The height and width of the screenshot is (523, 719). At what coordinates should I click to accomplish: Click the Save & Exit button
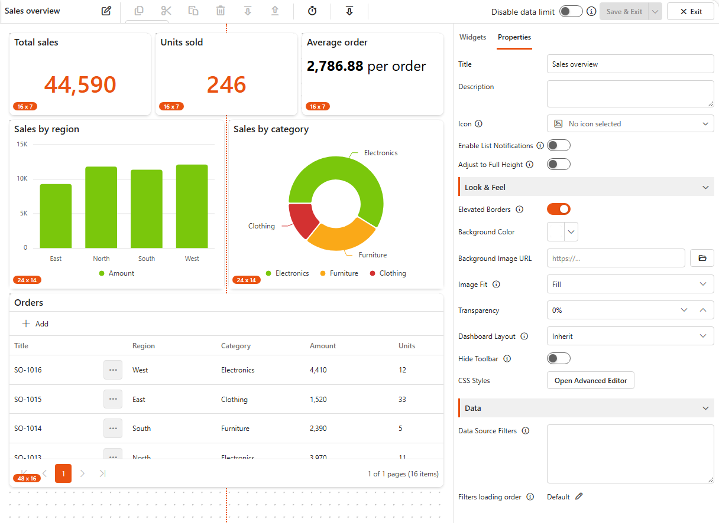coord(624,11)
